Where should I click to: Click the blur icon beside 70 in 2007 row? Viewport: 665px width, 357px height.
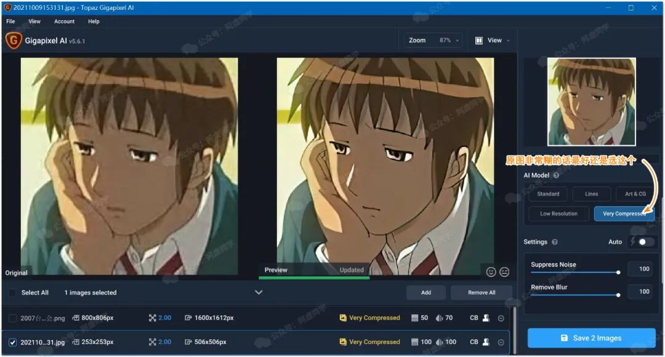440,318
